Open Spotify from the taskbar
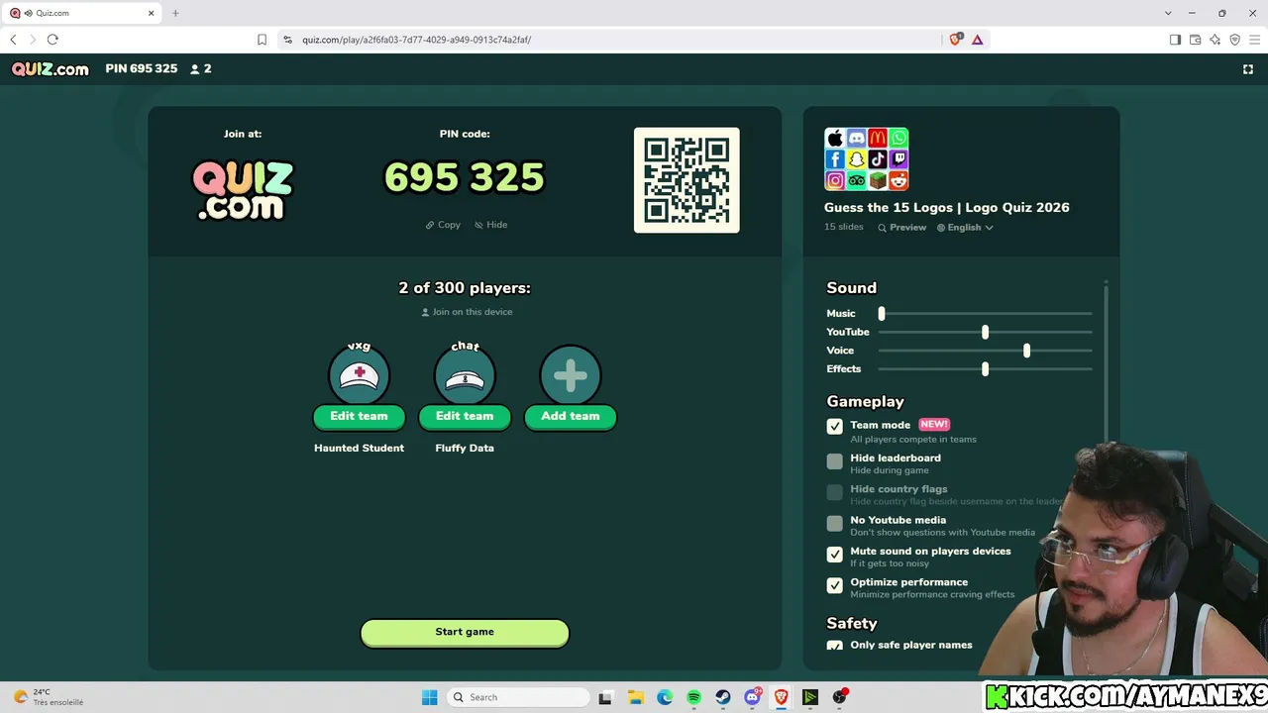This screenshot has height=713, width=1268. click(693, 697)
